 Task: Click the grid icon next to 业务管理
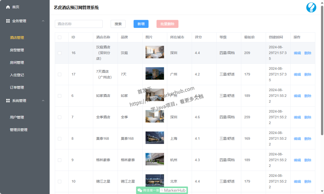click(x=8, y=21)
